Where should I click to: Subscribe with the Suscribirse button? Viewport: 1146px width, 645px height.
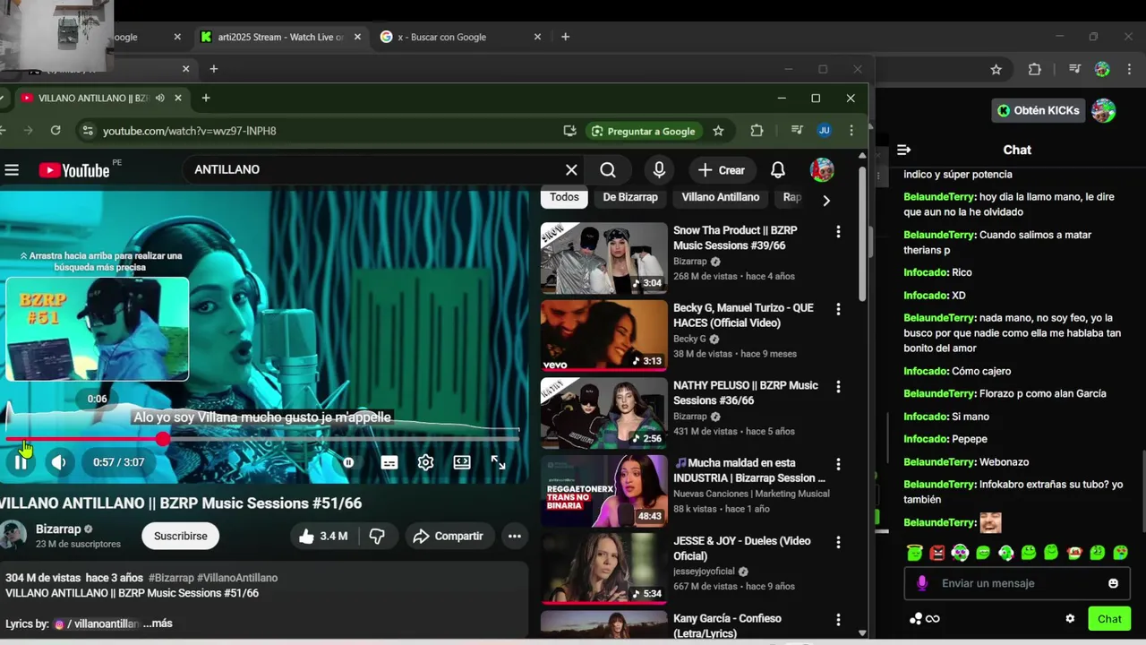(x=181, y=536)
